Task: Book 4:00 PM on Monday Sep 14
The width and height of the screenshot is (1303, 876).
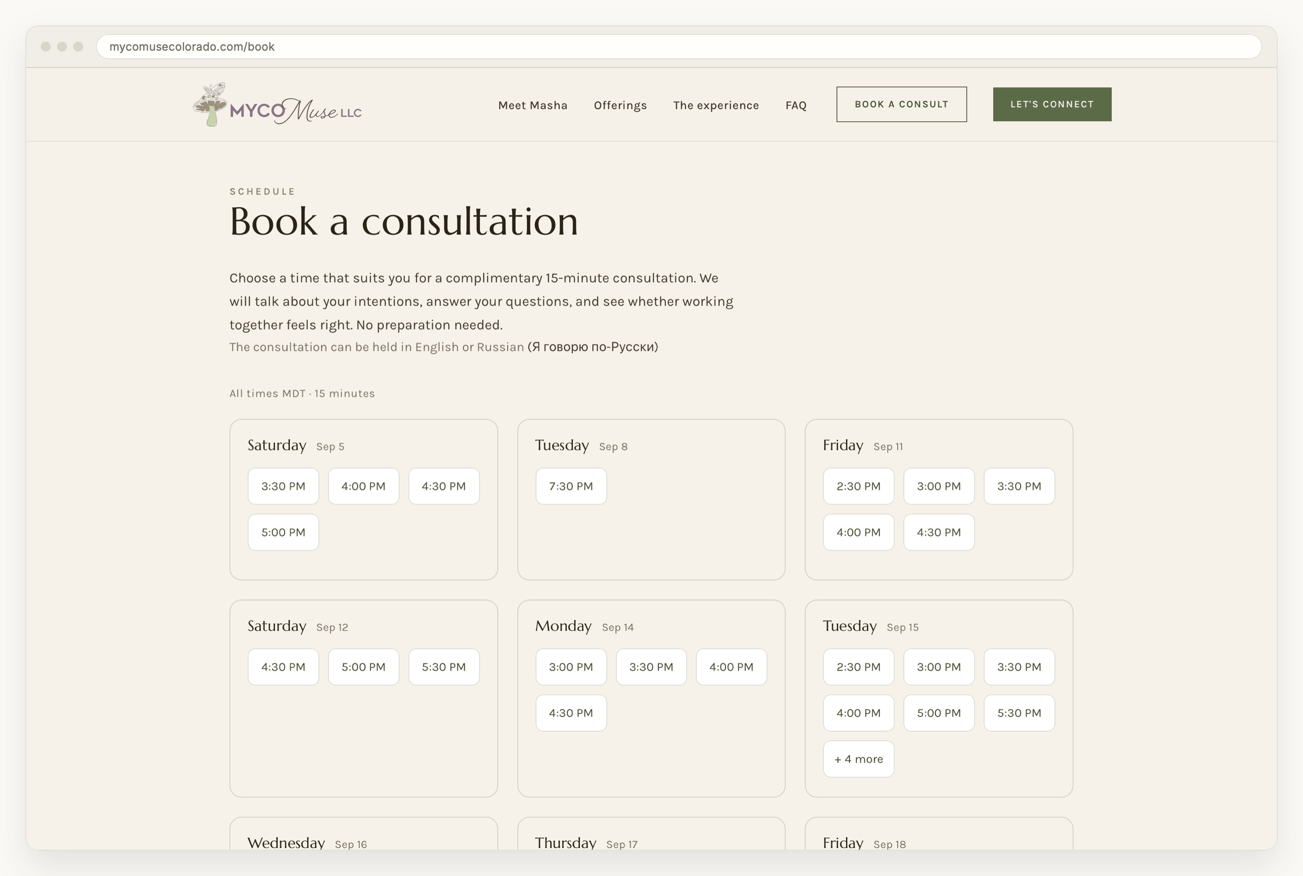Action: (x=731, y=667)
